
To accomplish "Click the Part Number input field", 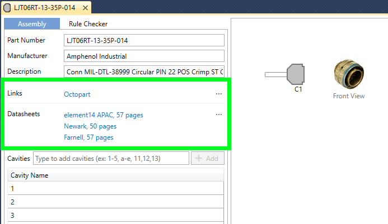I will click(144, 40).
